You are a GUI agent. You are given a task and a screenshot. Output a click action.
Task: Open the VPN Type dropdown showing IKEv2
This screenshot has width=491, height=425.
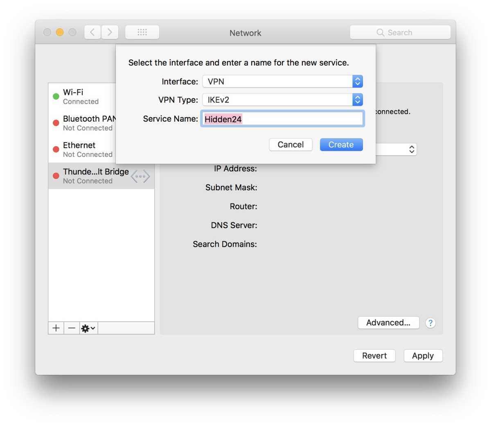357,99
